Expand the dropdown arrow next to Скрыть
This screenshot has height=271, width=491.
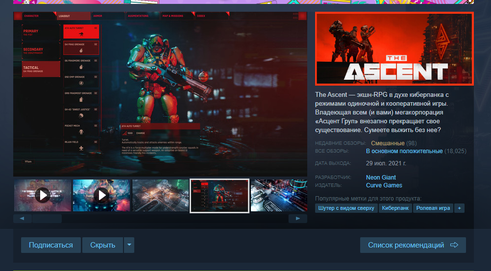pos(129,245)
